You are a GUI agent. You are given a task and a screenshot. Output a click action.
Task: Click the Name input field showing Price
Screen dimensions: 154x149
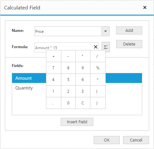(68, 31)
